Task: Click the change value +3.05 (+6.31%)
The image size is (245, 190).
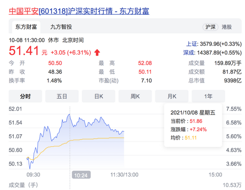Action: [x=71, y=53]
